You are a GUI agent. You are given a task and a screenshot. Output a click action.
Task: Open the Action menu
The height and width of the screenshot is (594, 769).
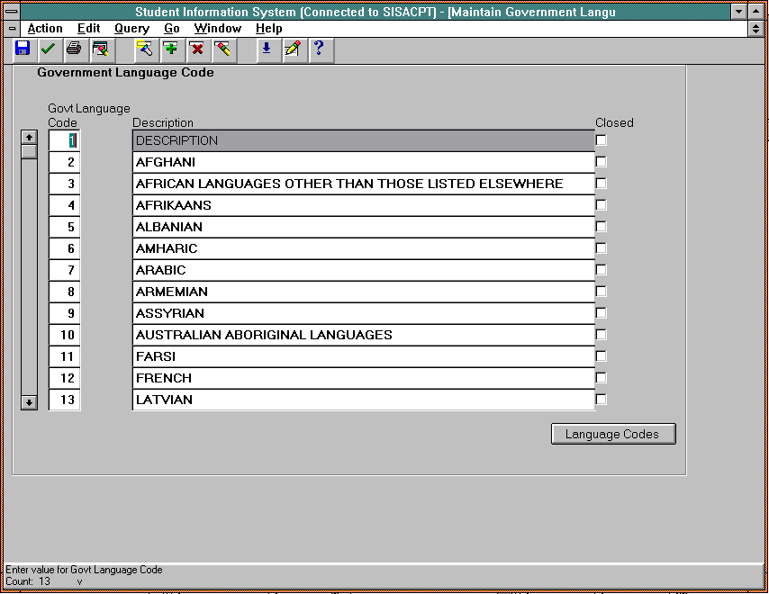(x=45, y=29)
